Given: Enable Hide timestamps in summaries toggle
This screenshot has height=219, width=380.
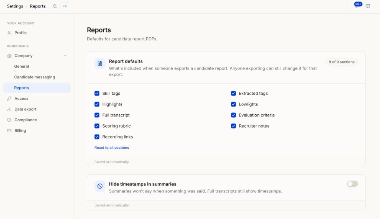Looking at the screenshot, I should coord(353,184).
